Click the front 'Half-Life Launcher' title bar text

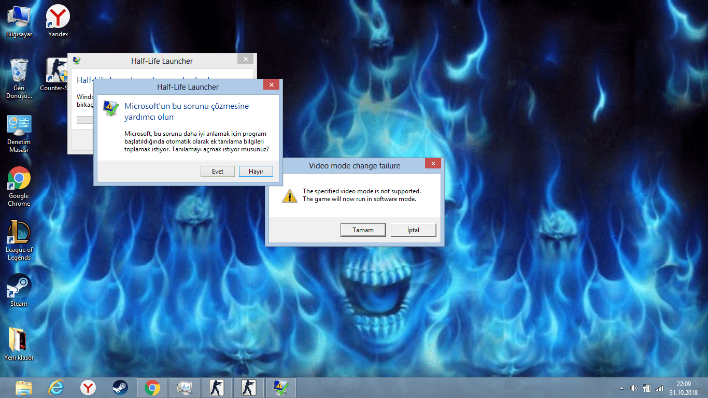tap(188, 87)
